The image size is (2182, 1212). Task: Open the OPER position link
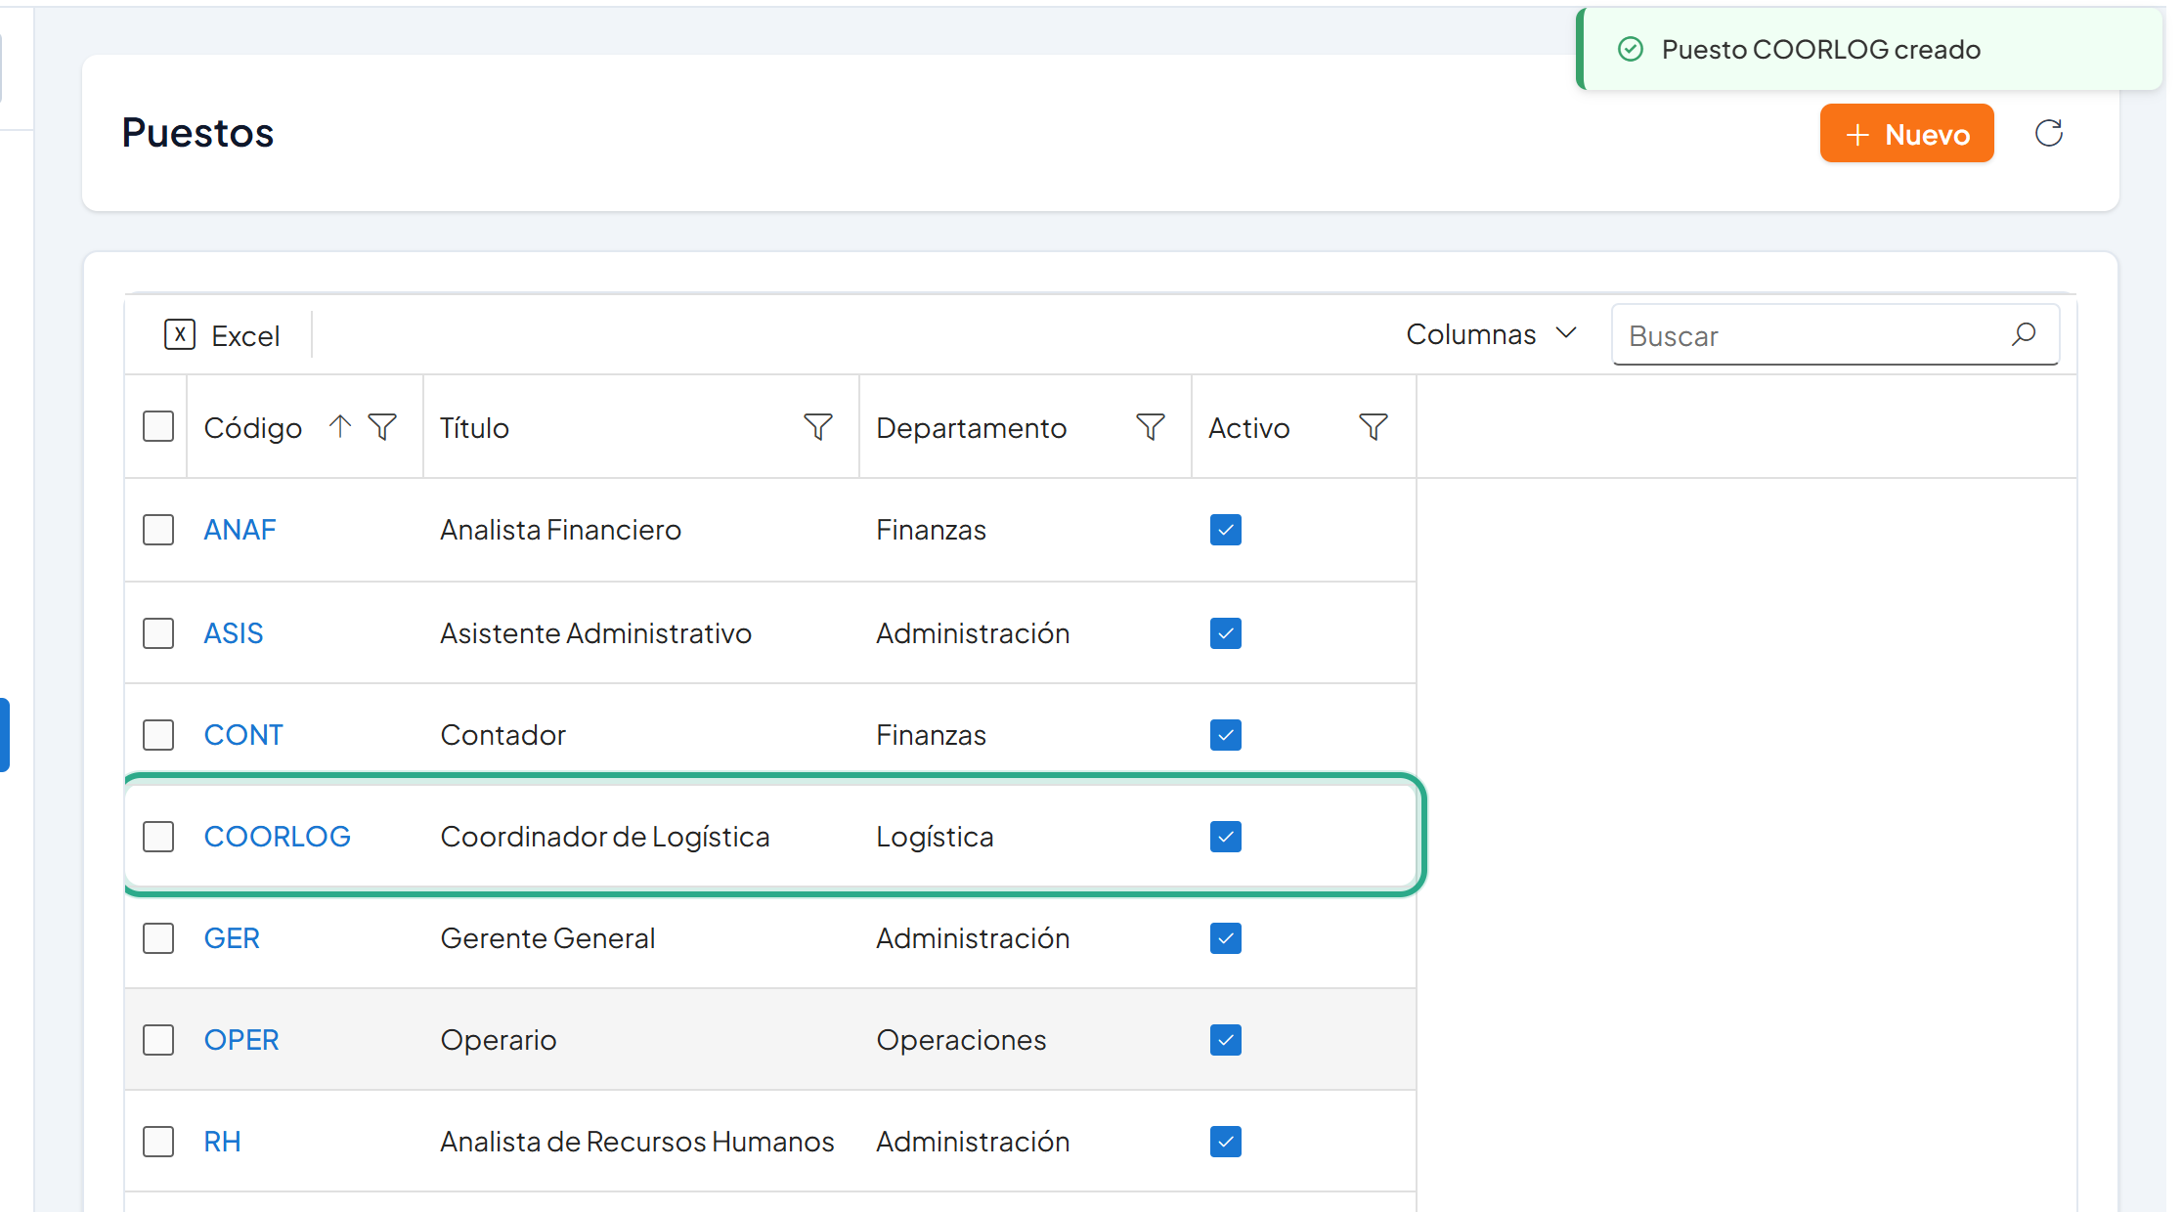point(241,1040)
